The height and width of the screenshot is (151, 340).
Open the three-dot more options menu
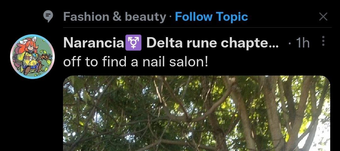click(323, 41)
